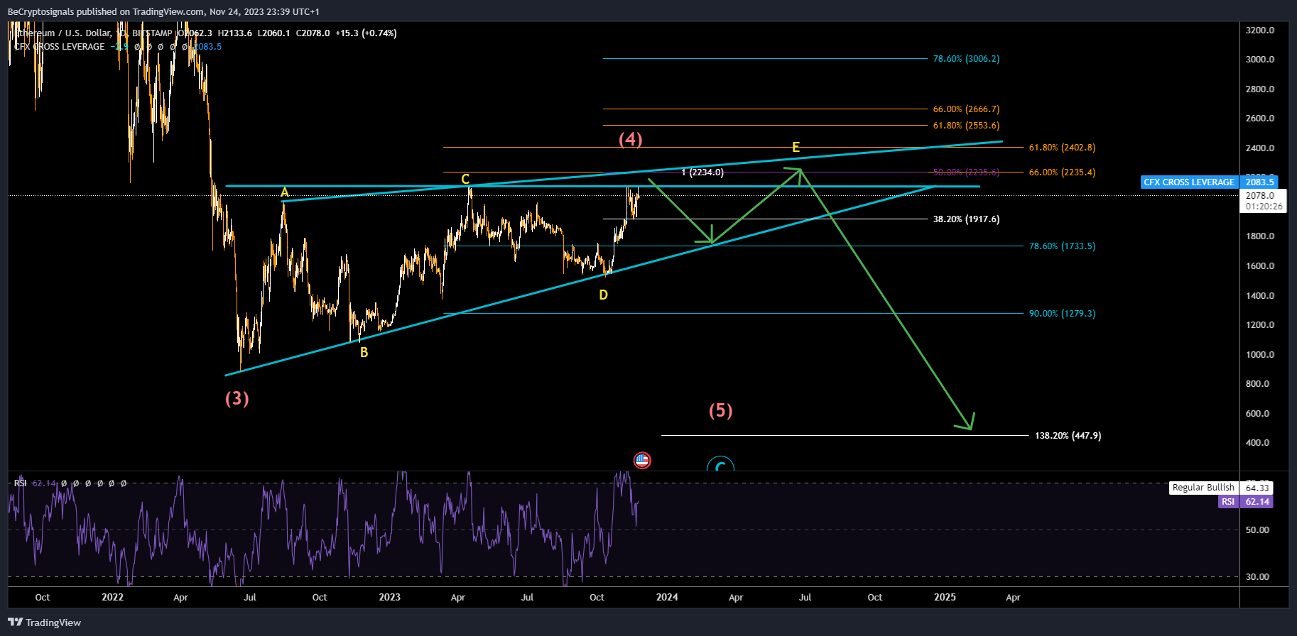Click 50.00 on the RSI scale
Viewport: 1297px width, 636px height.
[1257, 530]
